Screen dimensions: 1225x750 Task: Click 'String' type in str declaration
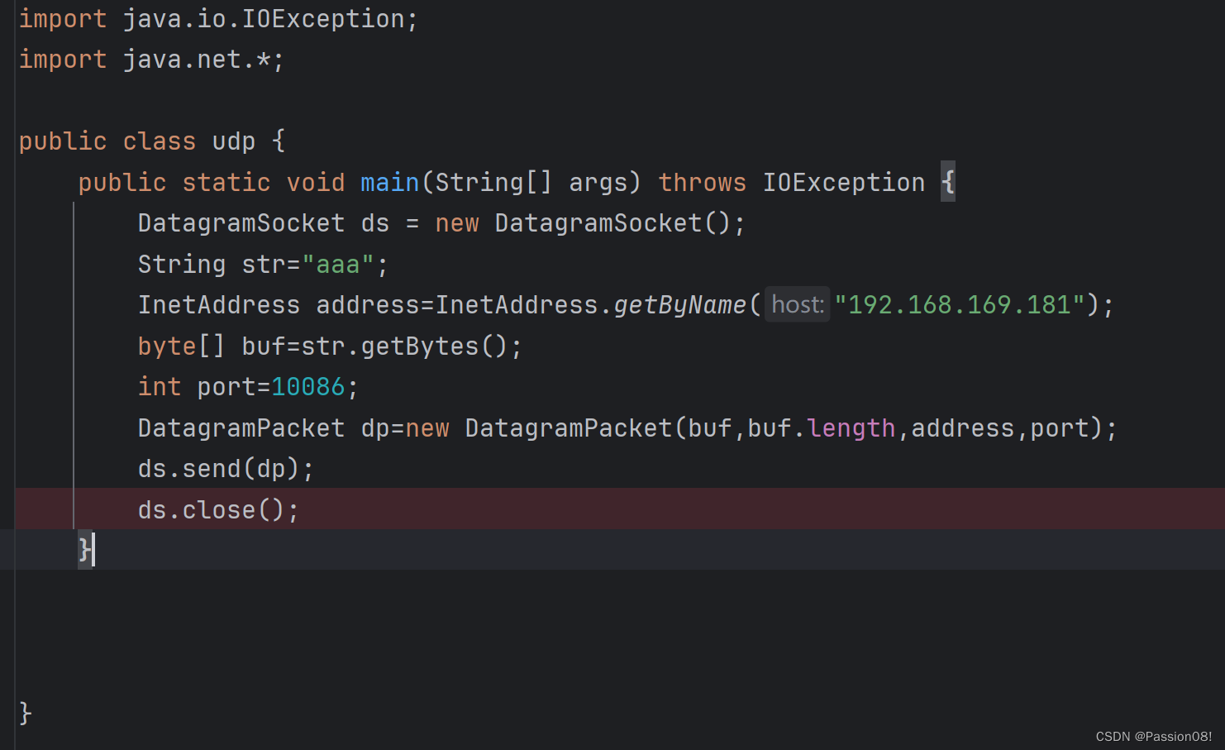click(x=182, y=265)
